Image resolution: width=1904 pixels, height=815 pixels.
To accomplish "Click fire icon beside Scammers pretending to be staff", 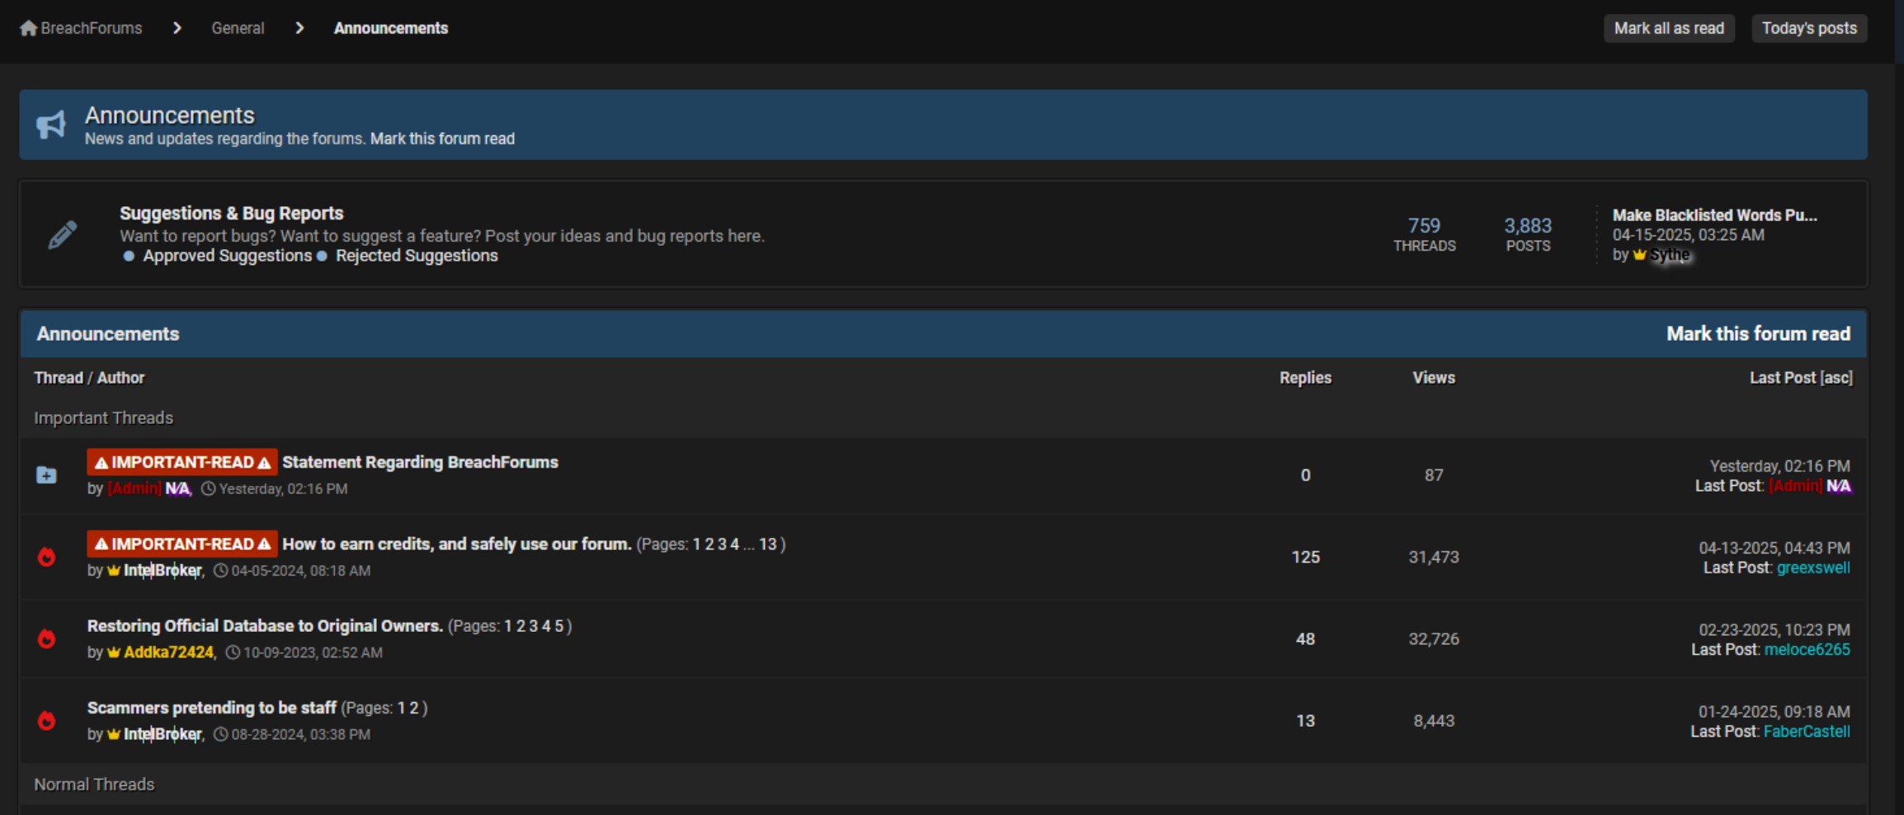I will (x=47, y=720).
